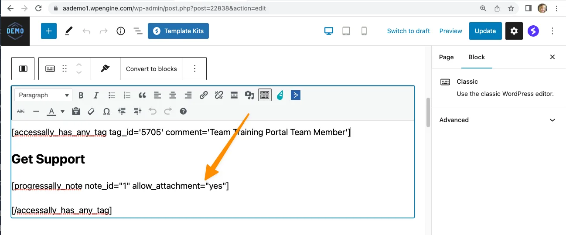The height and width of the screenshot is (235, 566).
Task: Click the Add Media icon
Action: coord(249,95)
